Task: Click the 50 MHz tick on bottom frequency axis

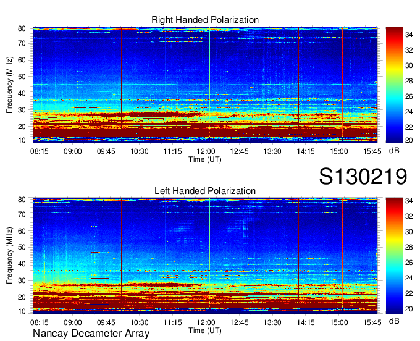Action: coord(22,247)
